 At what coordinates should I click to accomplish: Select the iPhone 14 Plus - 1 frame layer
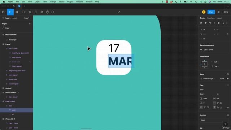point(12,92)
